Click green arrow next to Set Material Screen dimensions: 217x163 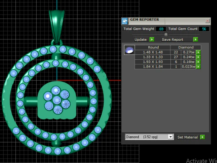click(x=203, y=137)
